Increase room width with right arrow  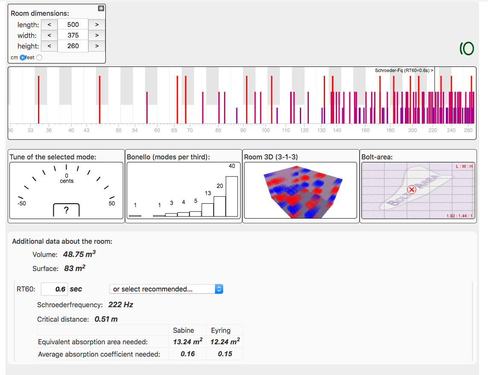97,35
